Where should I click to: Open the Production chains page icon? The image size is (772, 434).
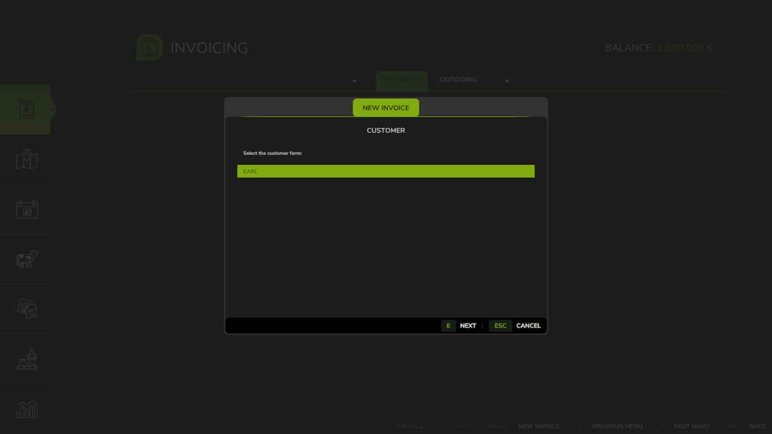26,359
